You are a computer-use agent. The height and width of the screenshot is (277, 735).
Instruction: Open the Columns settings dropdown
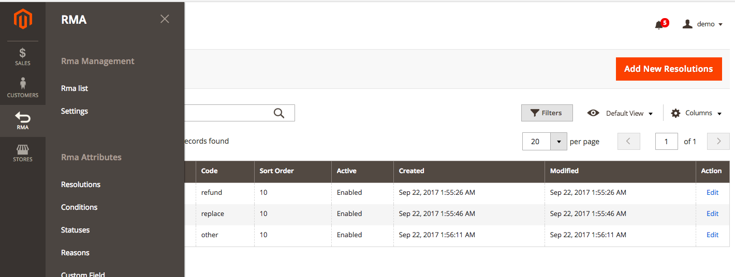696,113
